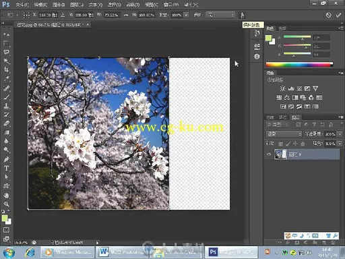The image size is (345, 259).
Task: Open the Color panel flyout menu
Action: pyautogui.click(x=341, y=28)
